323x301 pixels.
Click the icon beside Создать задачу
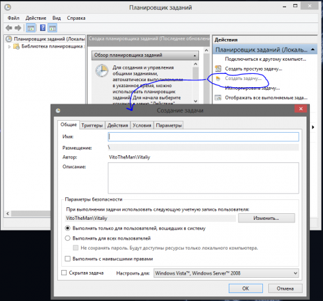tap(218, 79)
